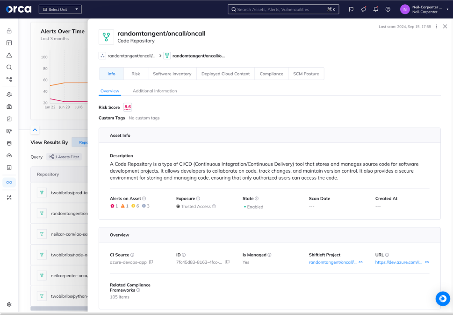Click the screen edit icon in sidebar
Viewport: 453px width, 315px height.
click(x=9, y=131)
